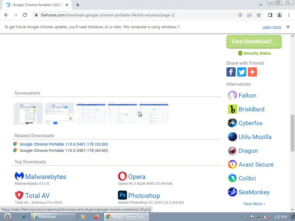This screenshot has height=221, width=295.
Task: Launch Internet Explorer from taskbar
Action: point(24,217)
